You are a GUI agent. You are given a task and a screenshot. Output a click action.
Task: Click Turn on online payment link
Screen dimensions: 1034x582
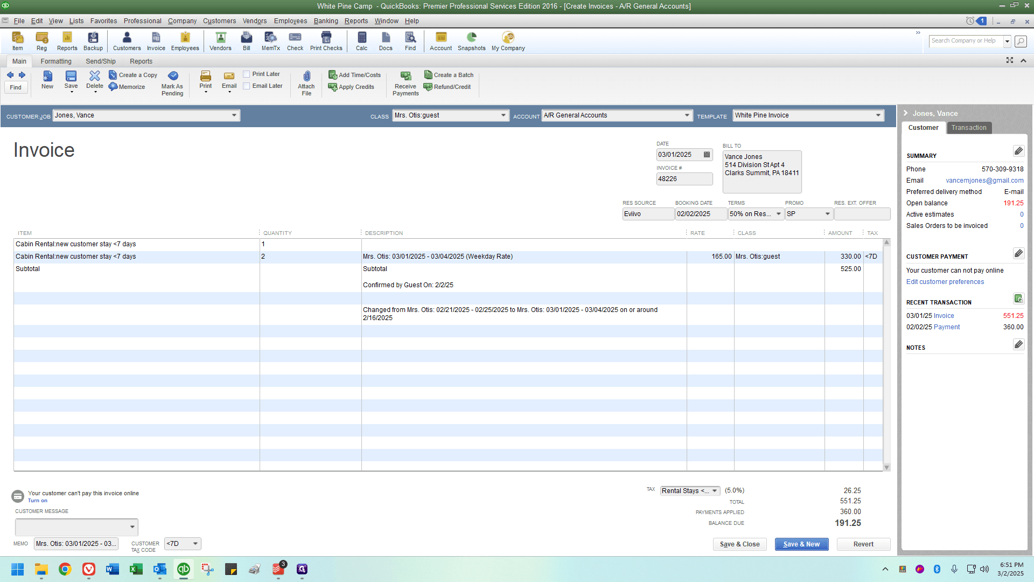click(38, 501)
